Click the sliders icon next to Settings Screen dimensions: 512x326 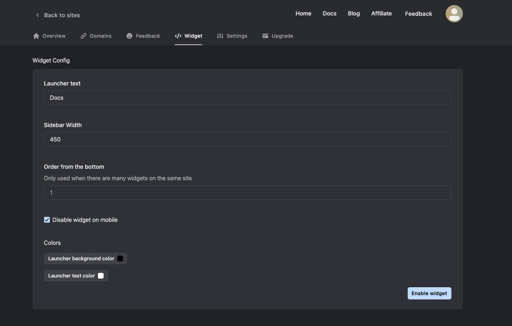tap(220, 36)
